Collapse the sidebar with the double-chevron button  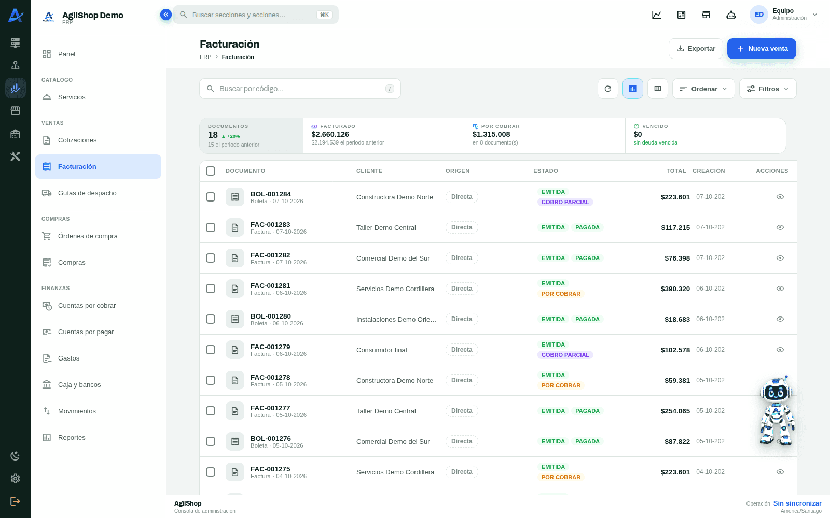click(166, 15)
